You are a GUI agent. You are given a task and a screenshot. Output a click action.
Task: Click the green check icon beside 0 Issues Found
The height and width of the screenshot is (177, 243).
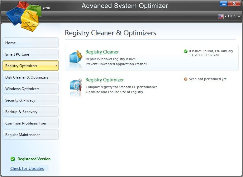tap(185, 51)
